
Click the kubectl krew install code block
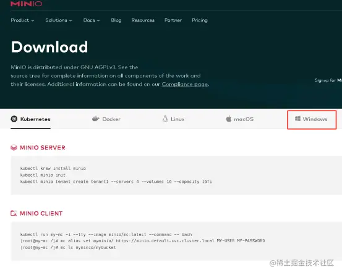[x=176, y=176]
